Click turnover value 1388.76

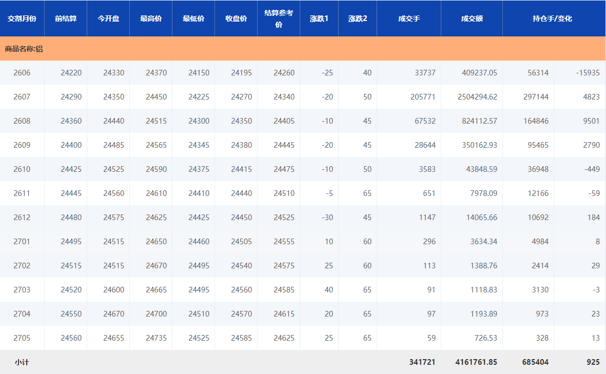pos(483,265)
